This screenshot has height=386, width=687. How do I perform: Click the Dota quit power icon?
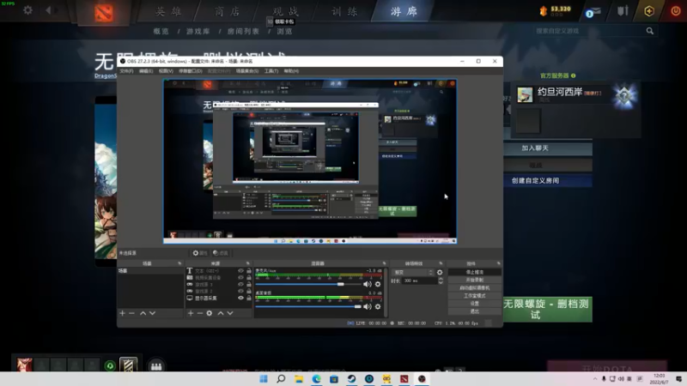point(676,11)
